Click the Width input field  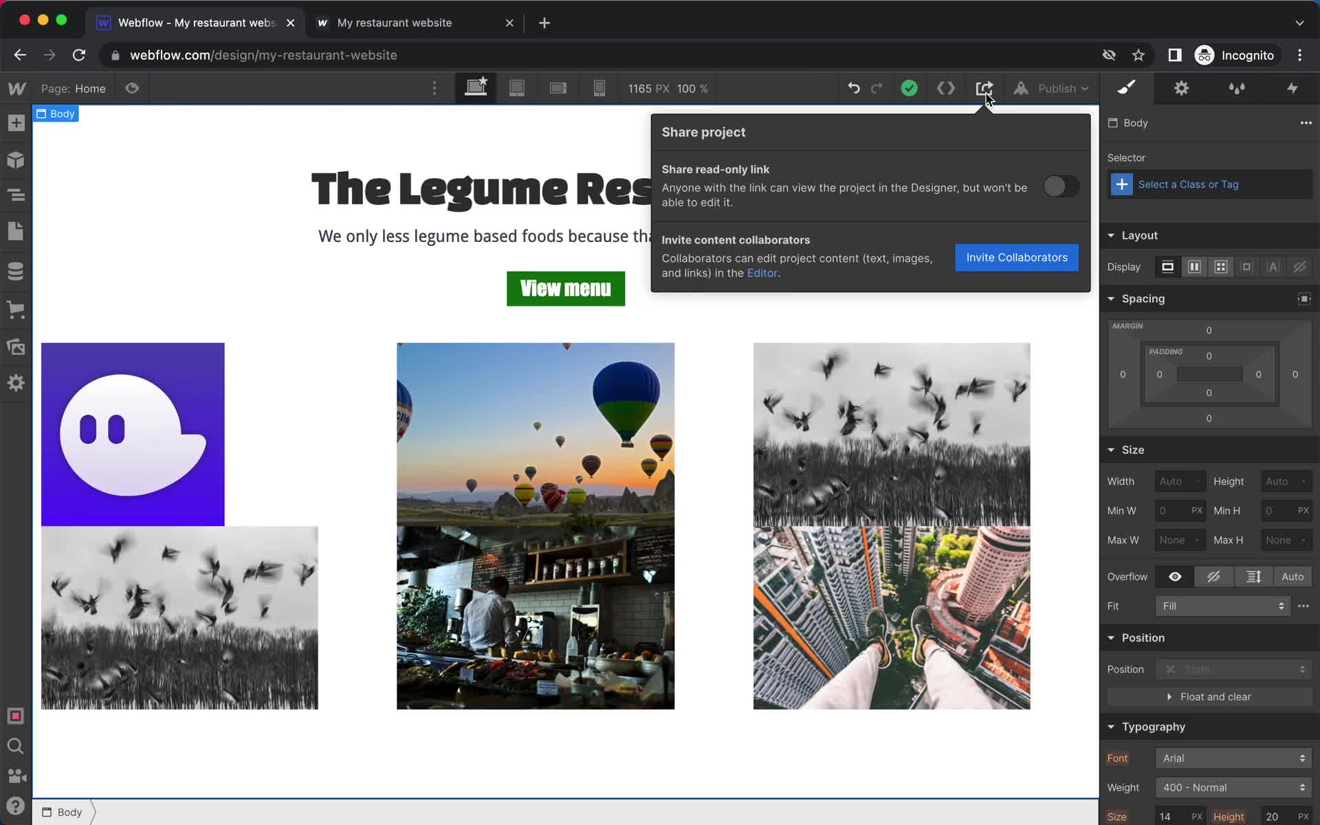(1180, 481)
